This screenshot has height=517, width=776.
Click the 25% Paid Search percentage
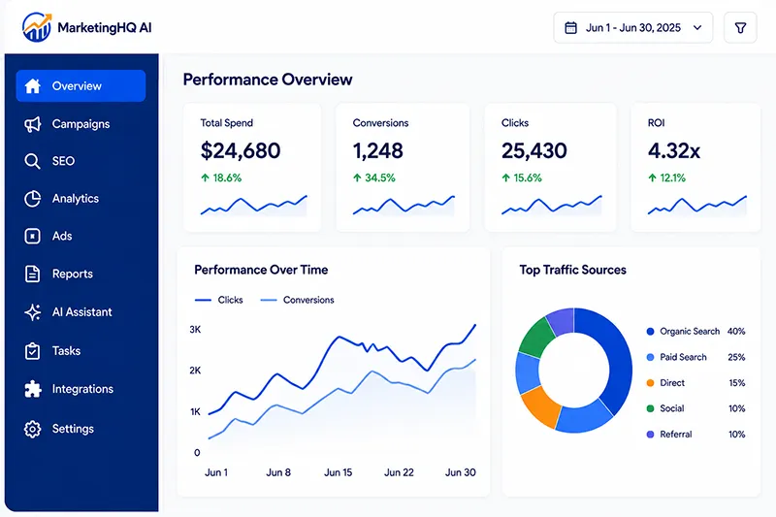(736, 357)
